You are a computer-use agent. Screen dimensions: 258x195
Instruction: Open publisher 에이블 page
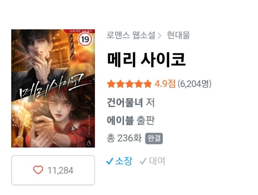click(120, 120)
